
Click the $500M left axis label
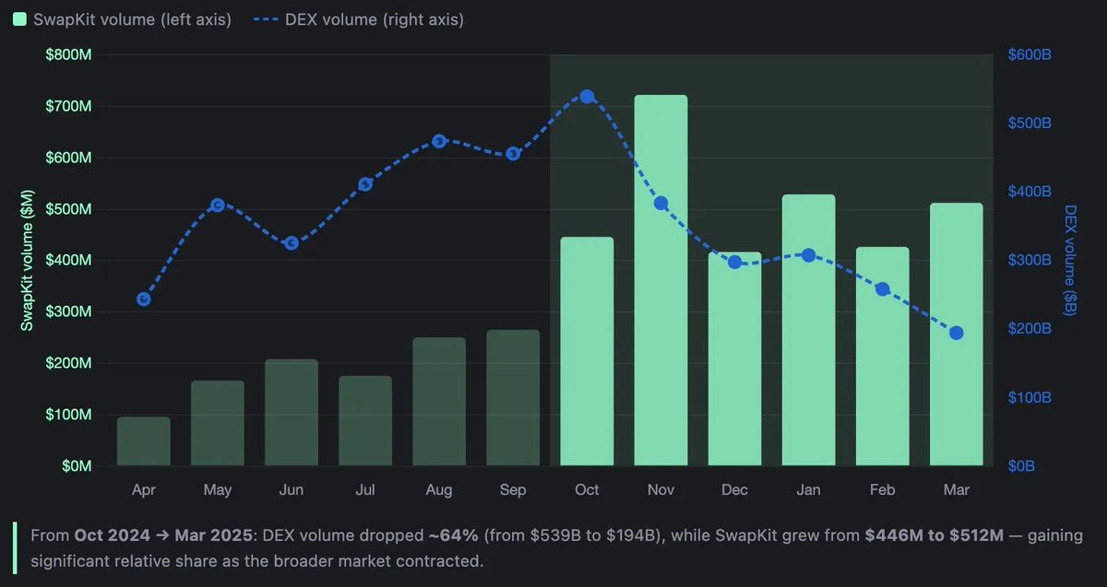click(x=68, y=209)
